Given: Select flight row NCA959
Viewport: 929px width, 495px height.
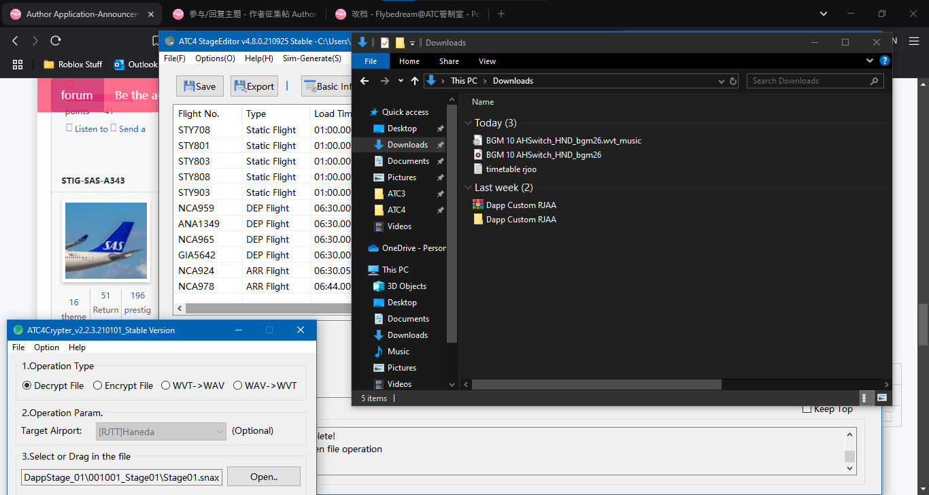Looking at the screenshot, I should [x=263, y=208].
